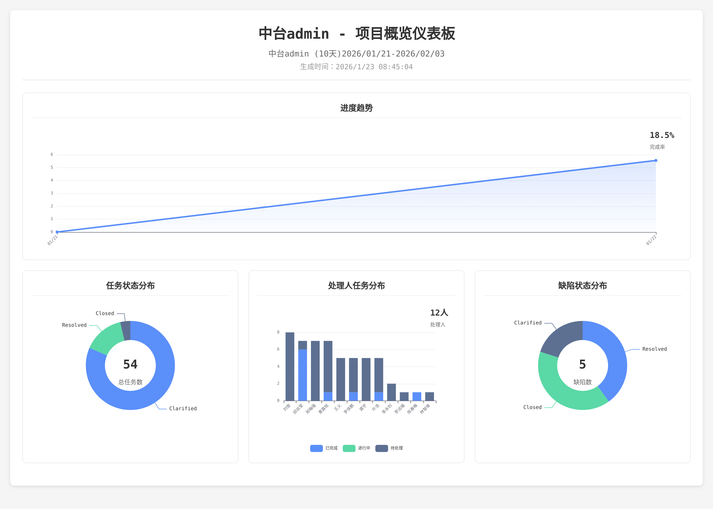Click the 任务状态分布 panel title

click(x=130, y=286)
